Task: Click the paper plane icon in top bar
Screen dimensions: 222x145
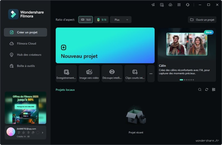Action: click(153, 5)
